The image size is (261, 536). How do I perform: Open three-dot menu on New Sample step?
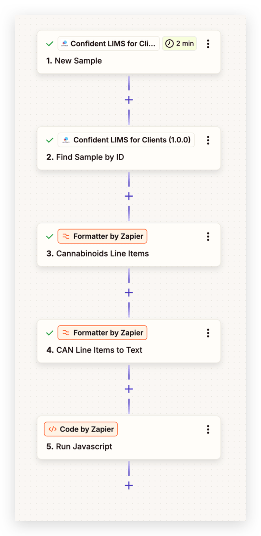(x=208, y=44)
